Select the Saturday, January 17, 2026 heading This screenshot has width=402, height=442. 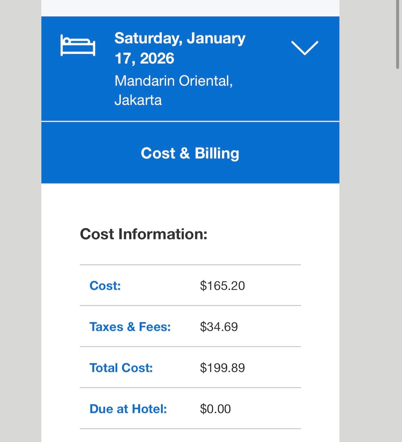[x=180, y=48]
